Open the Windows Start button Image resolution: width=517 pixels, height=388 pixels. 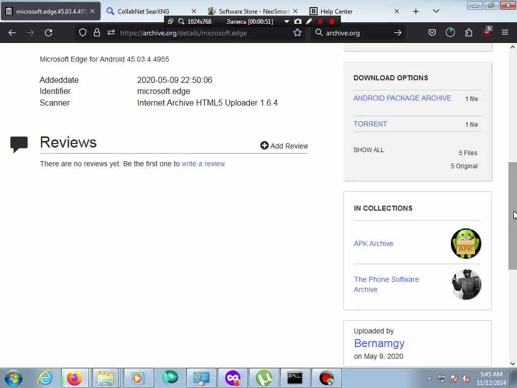tap(14, 378)
